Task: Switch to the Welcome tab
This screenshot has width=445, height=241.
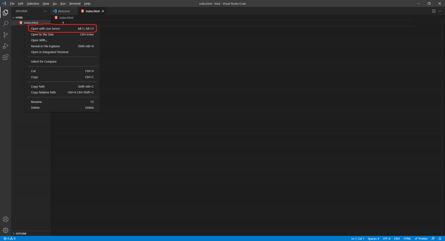Action: point(64,11)
